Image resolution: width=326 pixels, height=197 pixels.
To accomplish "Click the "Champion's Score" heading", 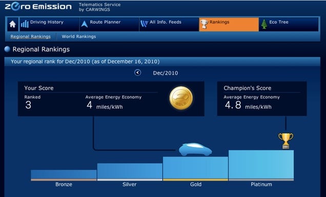I will click(248, 88).
